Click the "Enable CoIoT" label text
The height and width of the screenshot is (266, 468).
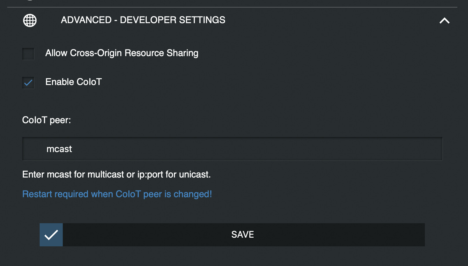pos(73,82)
